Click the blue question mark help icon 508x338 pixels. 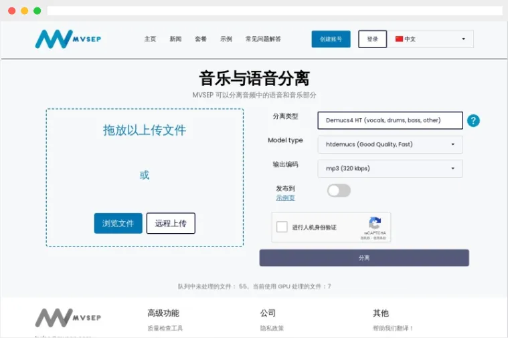coord(473,120)
